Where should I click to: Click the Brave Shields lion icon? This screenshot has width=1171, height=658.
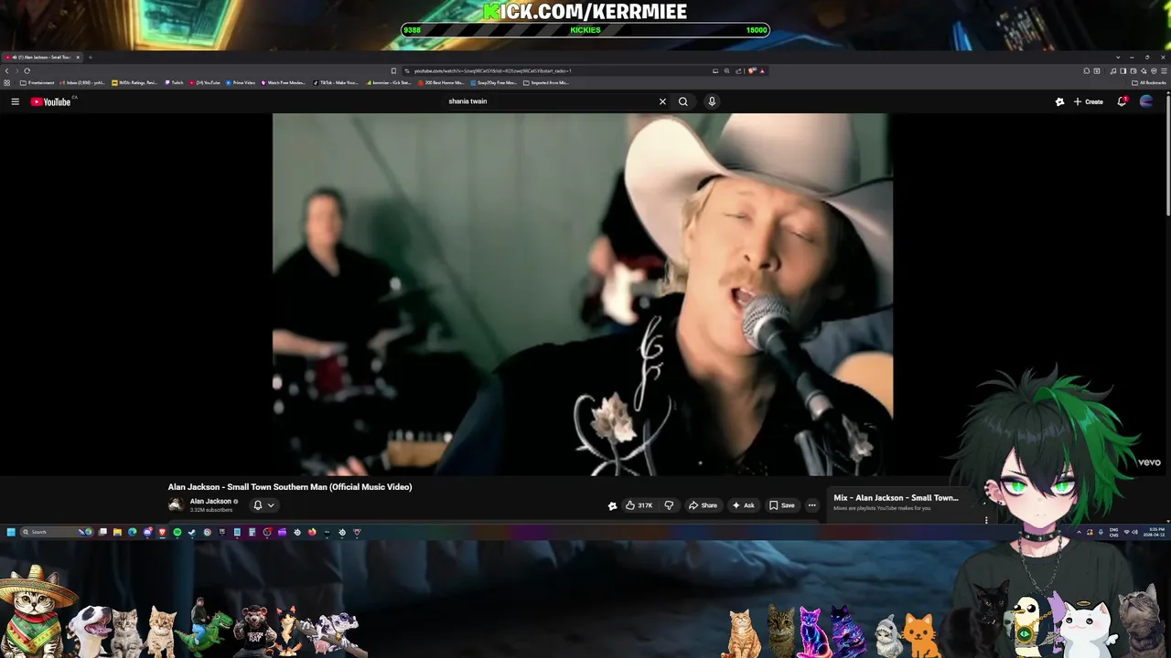(752, 71)
